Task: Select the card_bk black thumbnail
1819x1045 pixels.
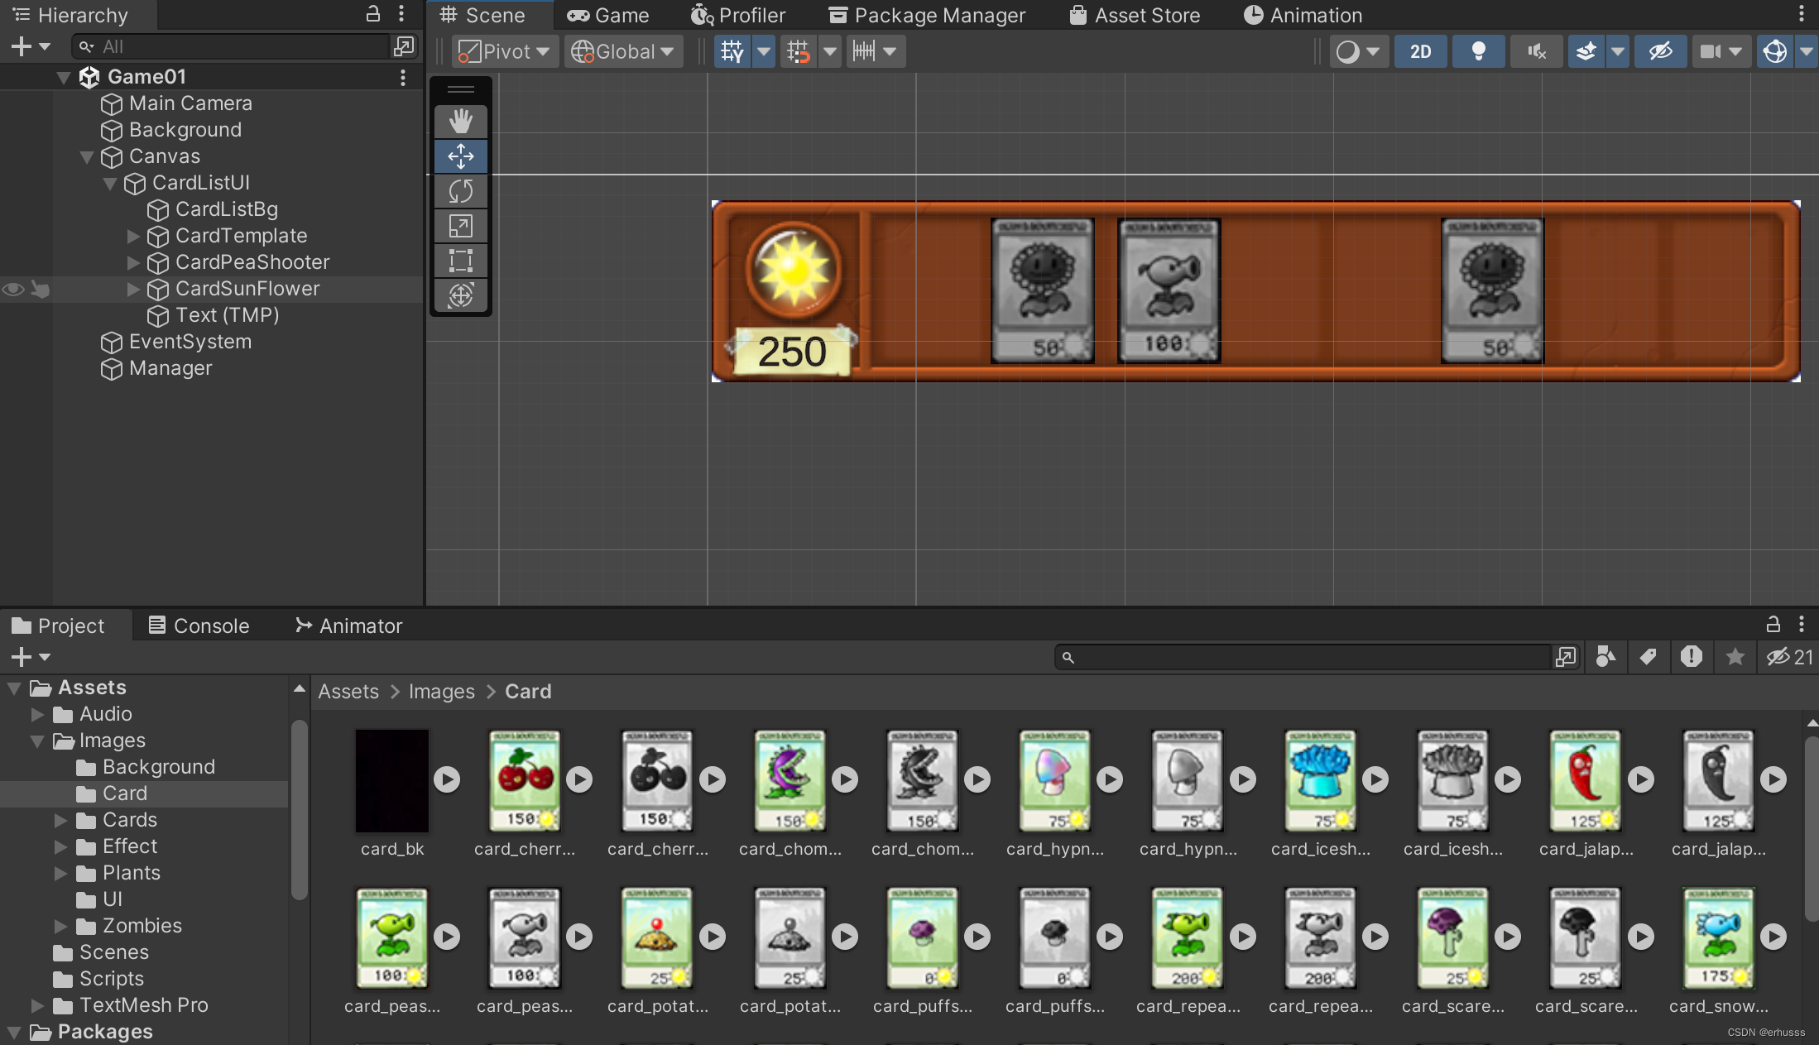Action: point(392,780)
